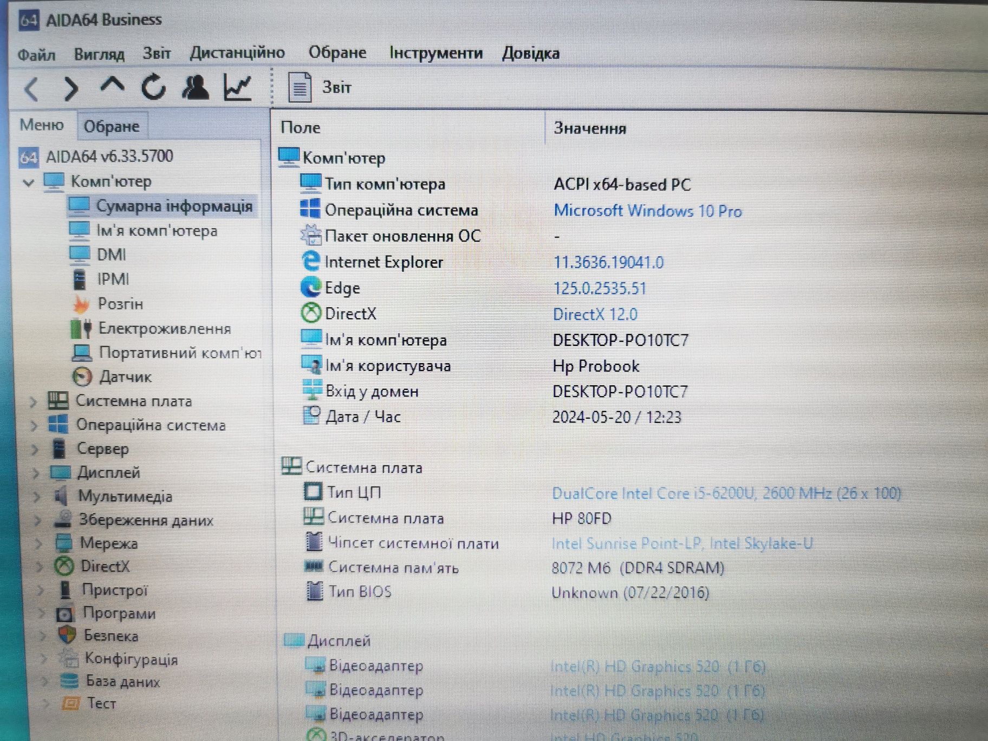Viewport: 988px width, 741px height.
Task: Select the Програми tree item
Action: tap(119, 613)
